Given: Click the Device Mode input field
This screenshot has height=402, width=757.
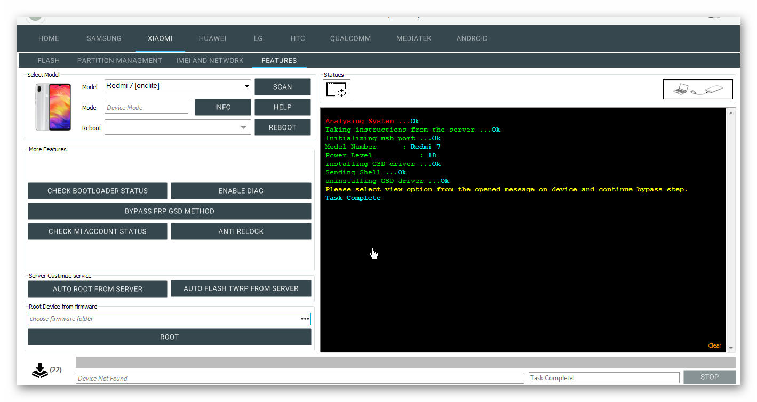Looking at the screenshot, I should tap(147, 108).
